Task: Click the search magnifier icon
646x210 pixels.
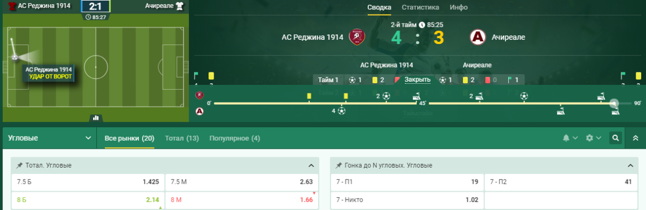Action: pos(615,138)
